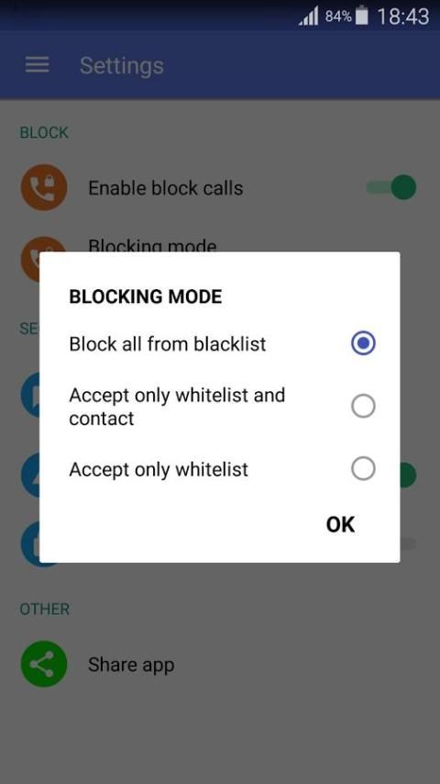Viewport: 440px width, 784px height.
Task: Tap the partially hidden green toggle beside the dialog
Action: 408,475
